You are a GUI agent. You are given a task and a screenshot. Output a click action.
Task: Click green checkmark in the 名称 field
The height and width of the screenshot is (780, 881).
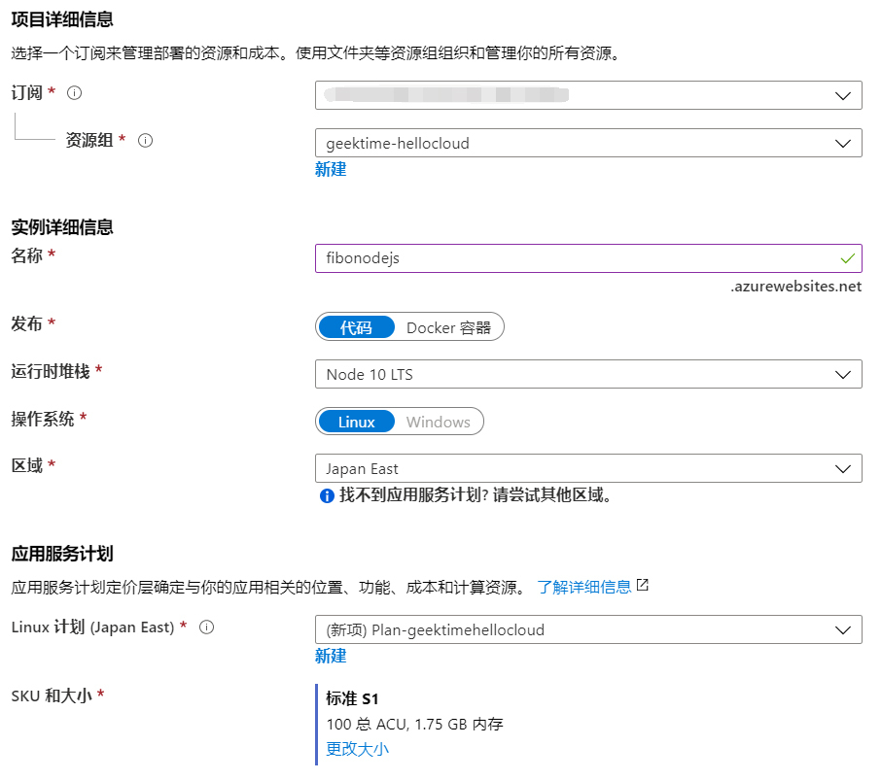click(x=847, y=258)
